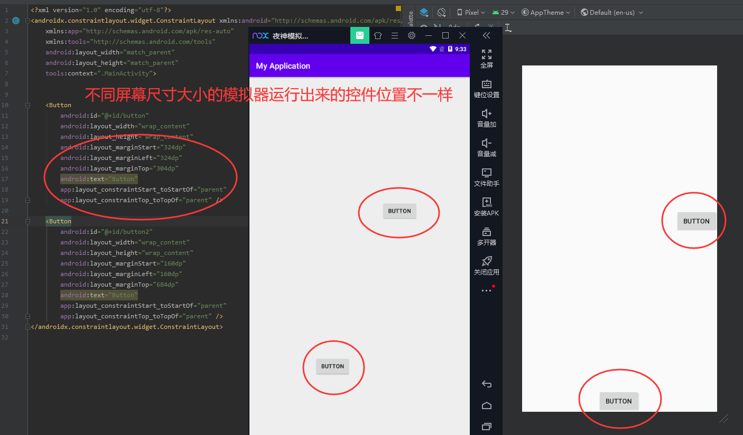Open the Pixel device dropdown

471,12
